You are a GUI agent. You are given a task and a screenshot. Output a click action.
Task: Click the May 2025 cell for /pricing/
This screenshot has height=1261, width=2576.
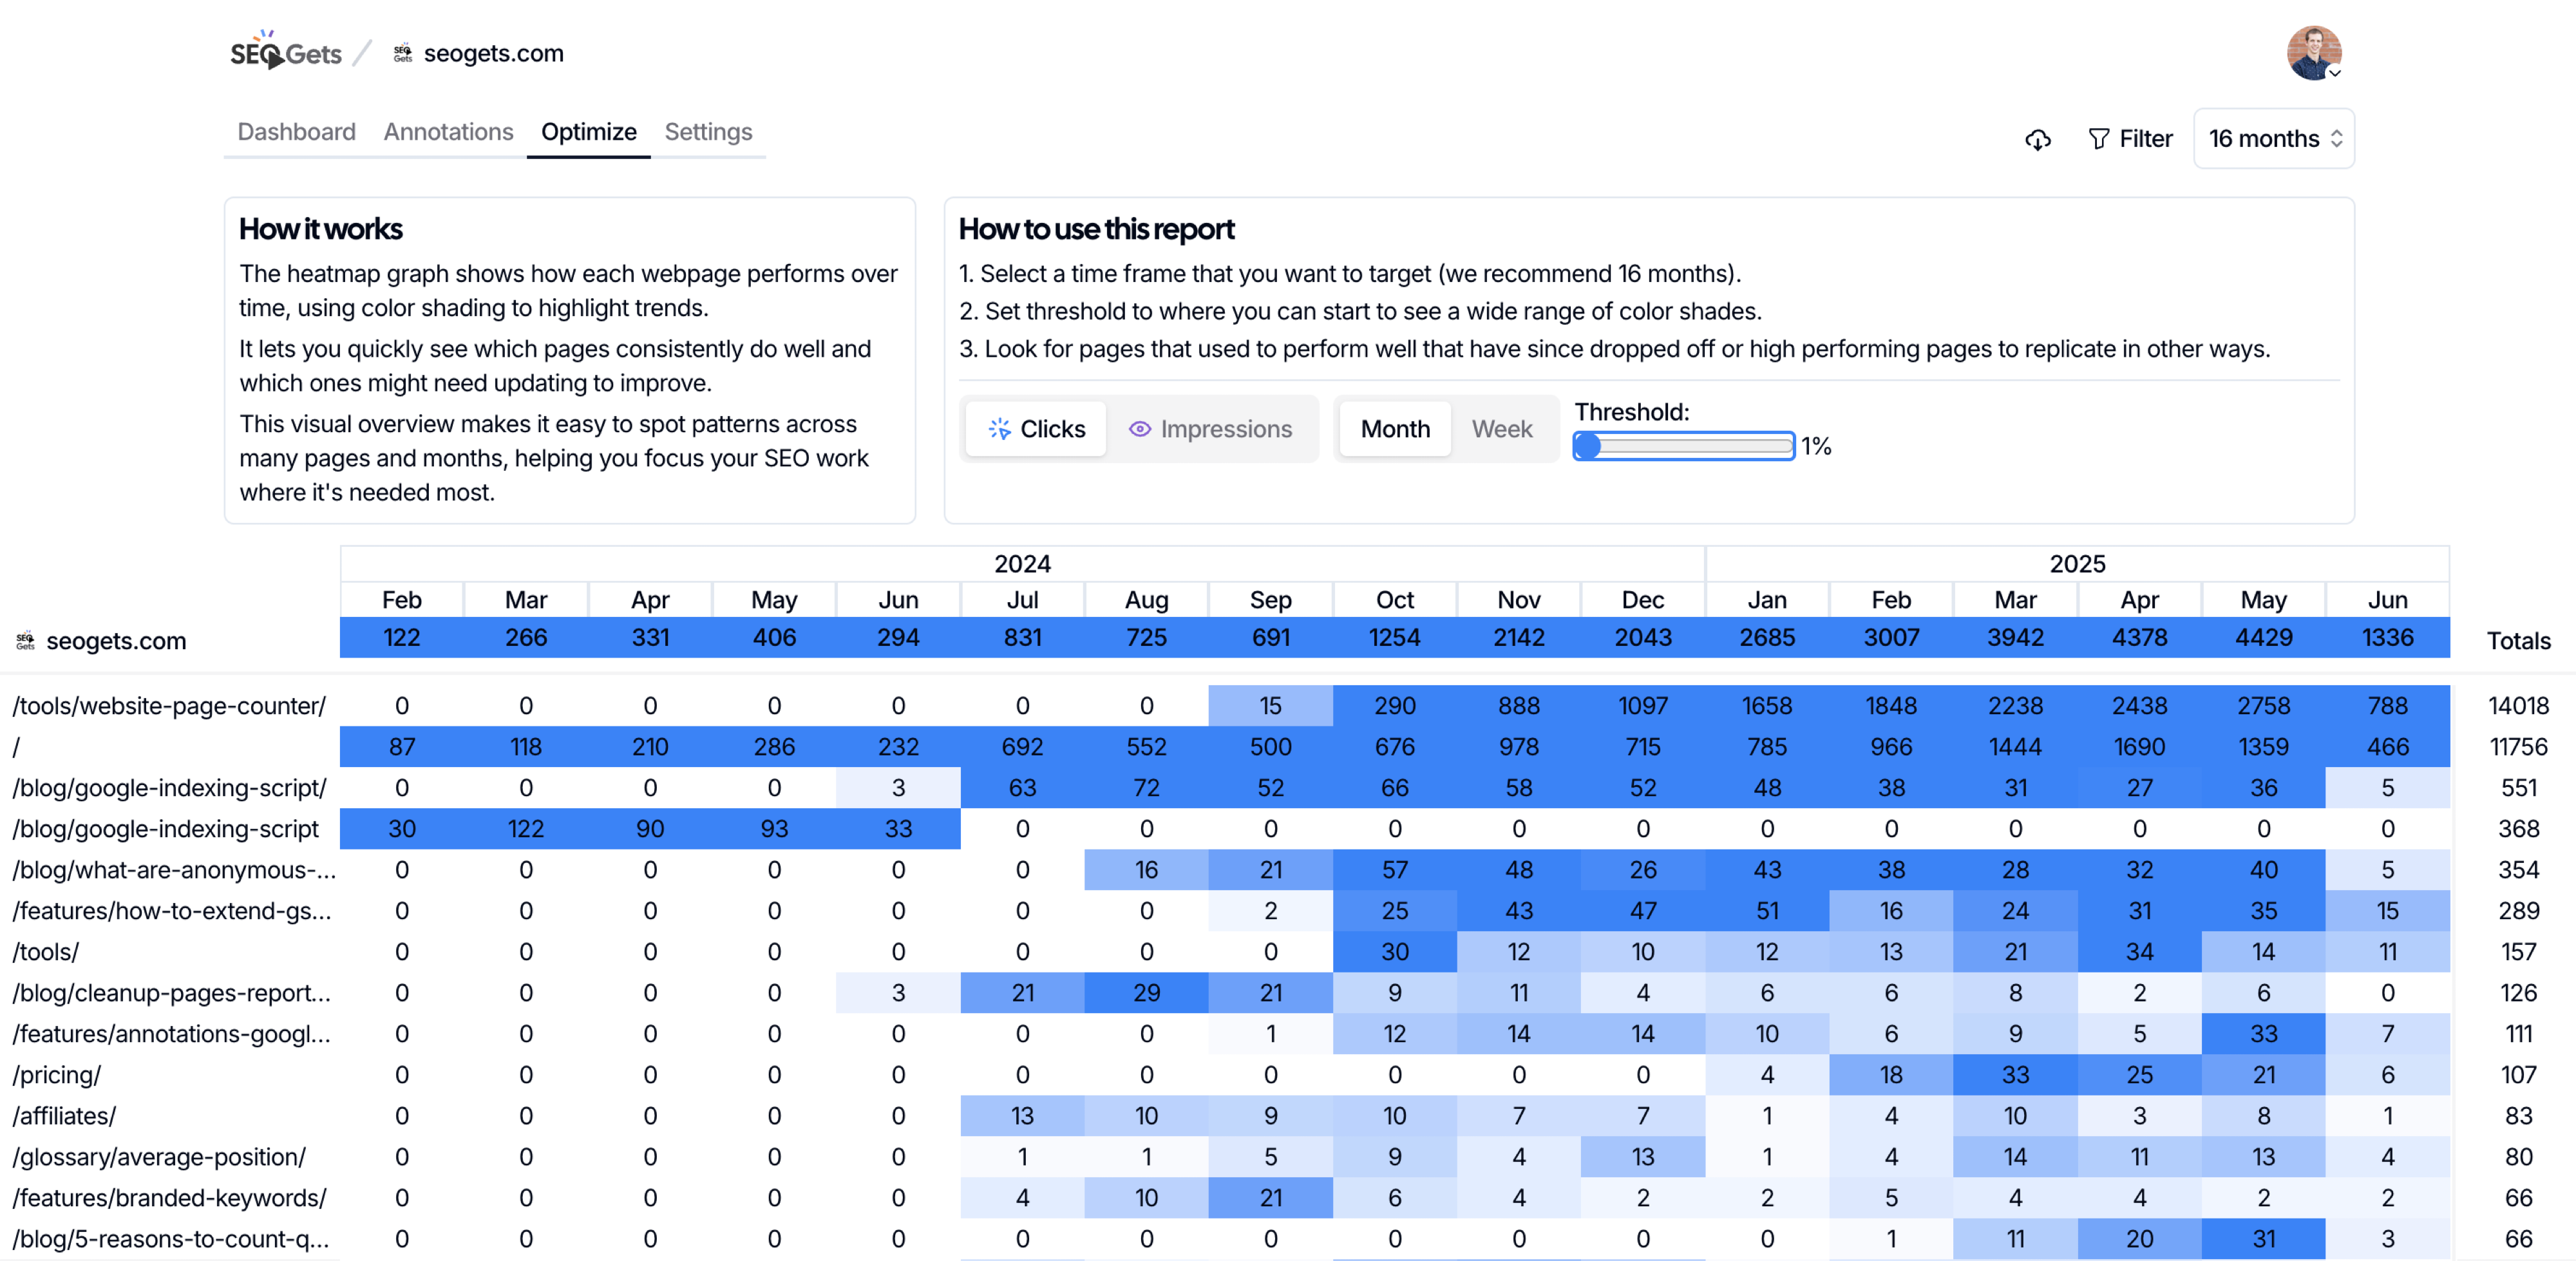coord(2263,1075)
